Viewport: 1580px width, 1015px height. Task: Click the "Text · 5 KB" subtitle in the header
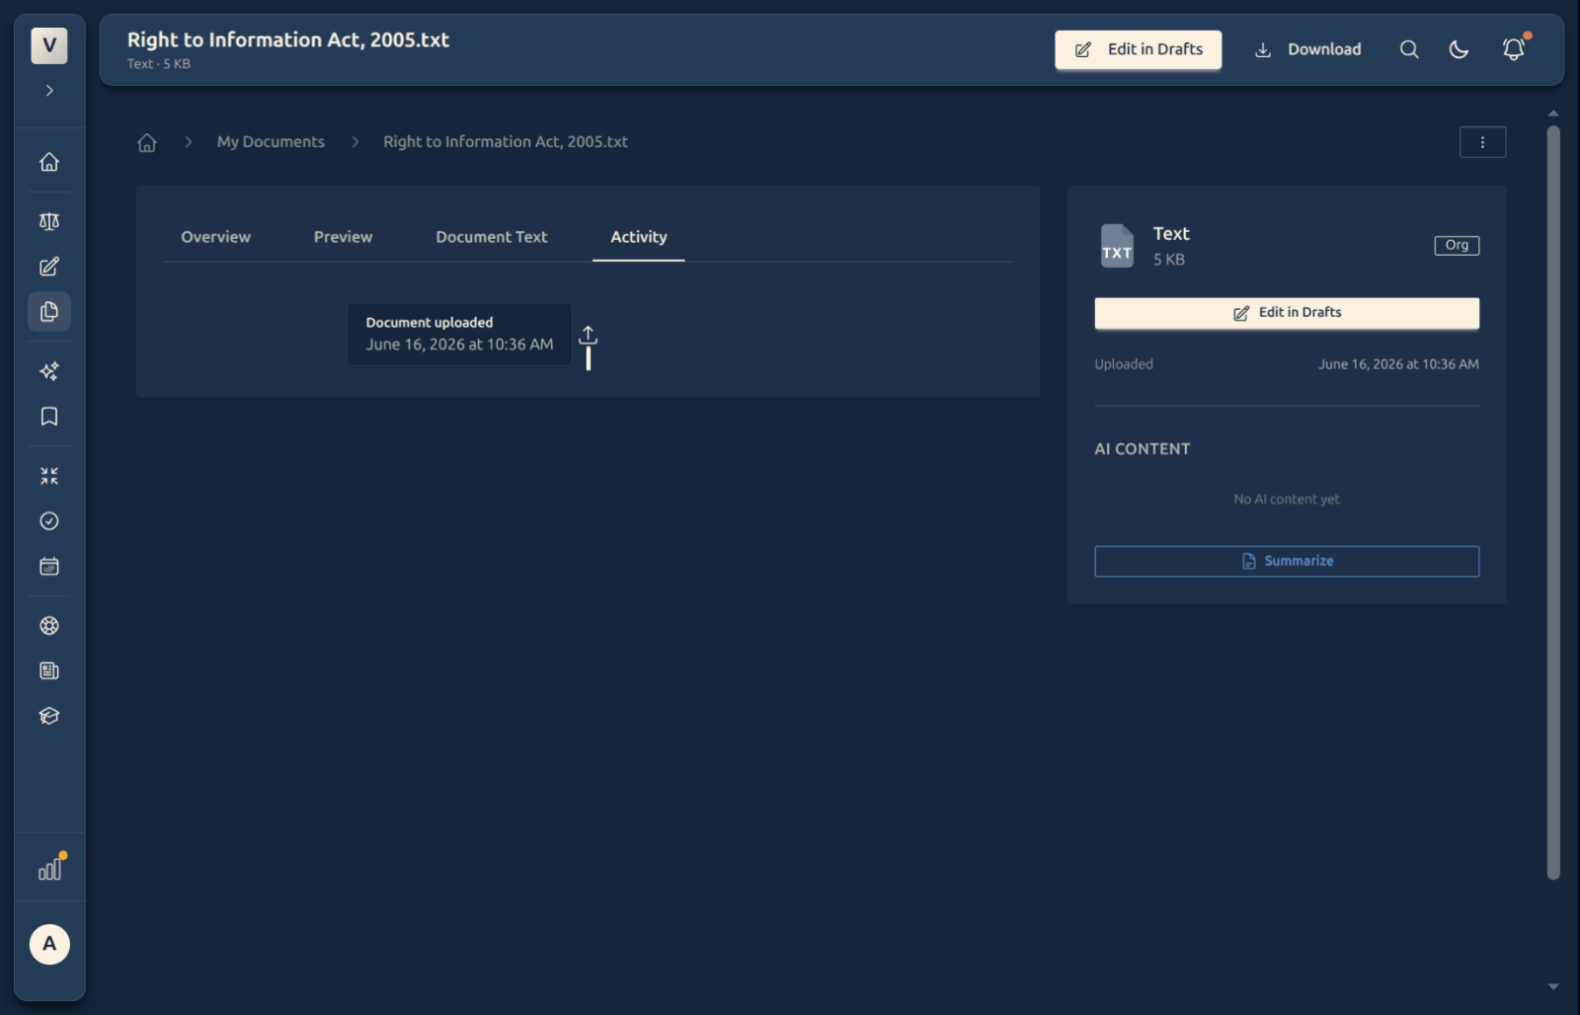click(158, 64)
